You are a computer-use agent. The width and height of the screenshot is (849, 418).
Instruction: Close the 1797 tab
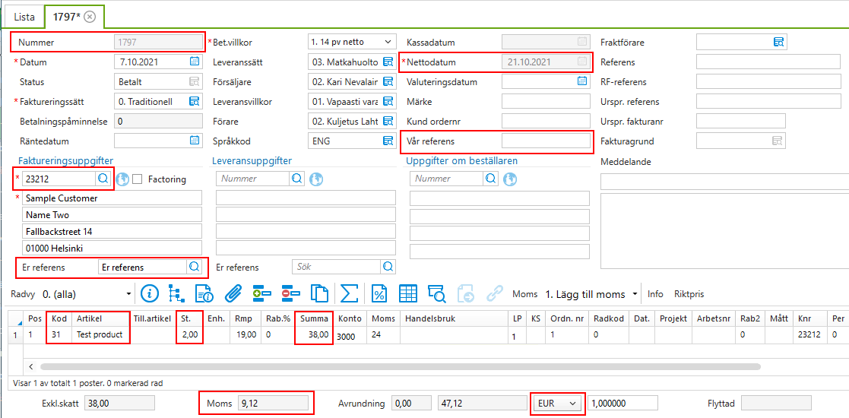tap(90, 17)
